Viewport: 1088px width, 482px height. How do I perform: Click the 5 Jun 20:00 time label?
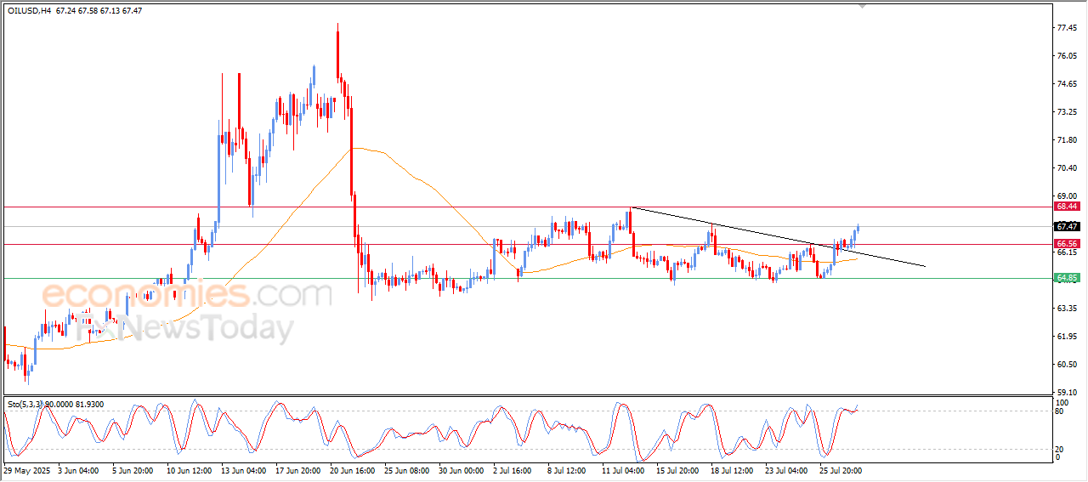pyautogui.click(x=131, y=470)
